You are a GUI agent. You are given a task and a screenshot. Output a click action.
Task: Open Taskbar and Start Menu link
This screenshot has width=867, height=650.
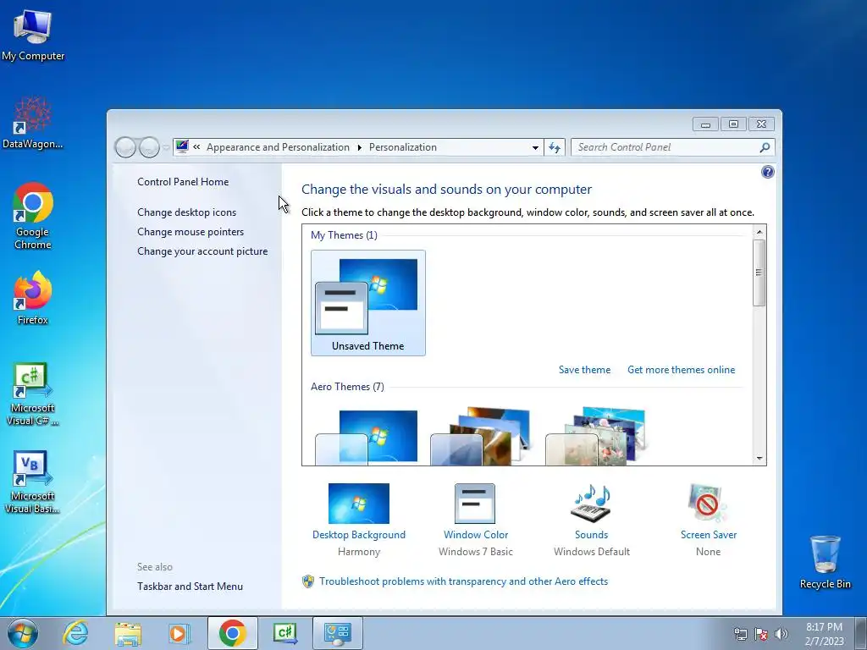pyautogui.click(x=191, y=587)
